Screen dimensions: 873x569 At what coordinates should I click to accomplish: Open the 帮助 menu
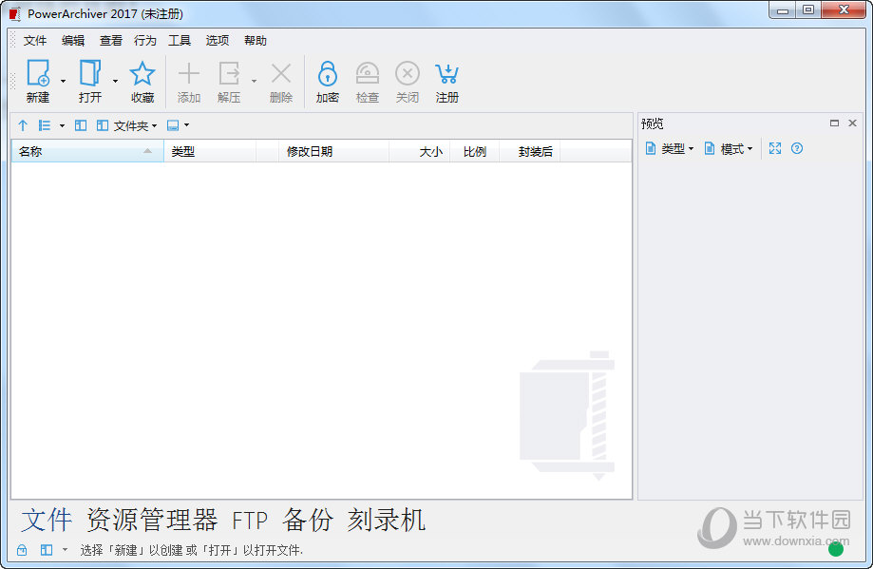255,41
